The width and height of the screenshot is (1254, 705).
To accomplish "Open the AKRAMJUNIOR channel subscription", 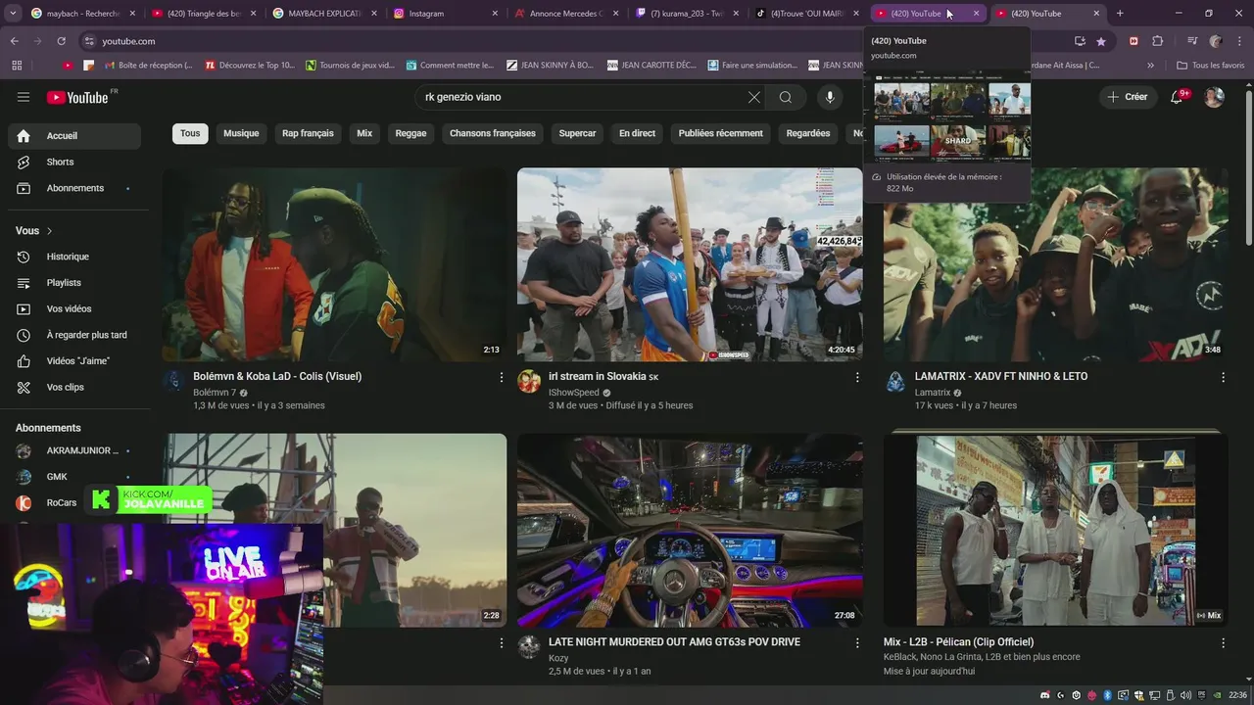I will tap(74, 450).
